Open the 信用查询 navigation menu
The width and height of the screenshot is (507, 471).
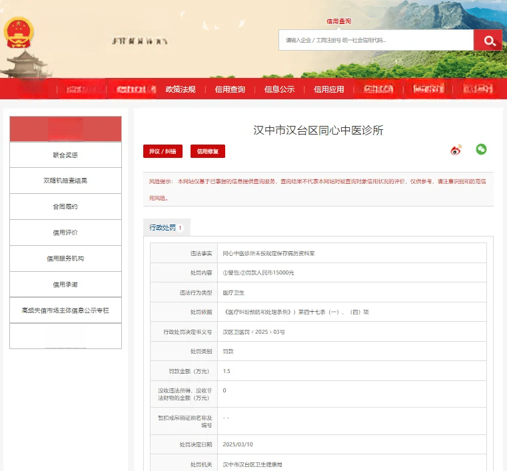230,89
